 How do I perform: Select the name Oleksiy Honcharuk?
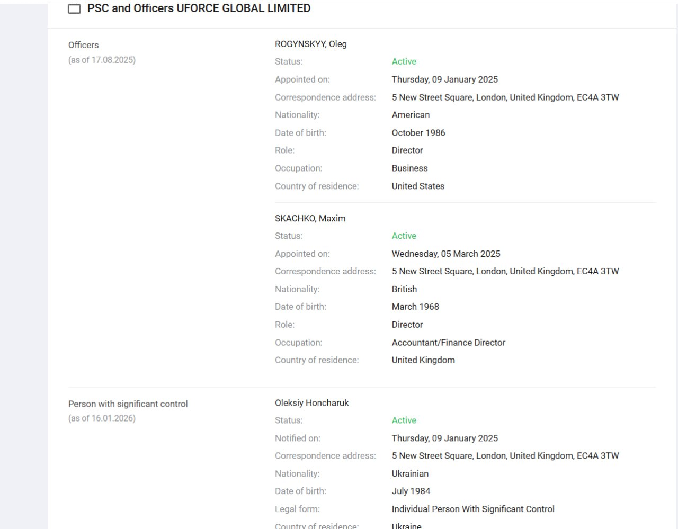tap(312, 403)
